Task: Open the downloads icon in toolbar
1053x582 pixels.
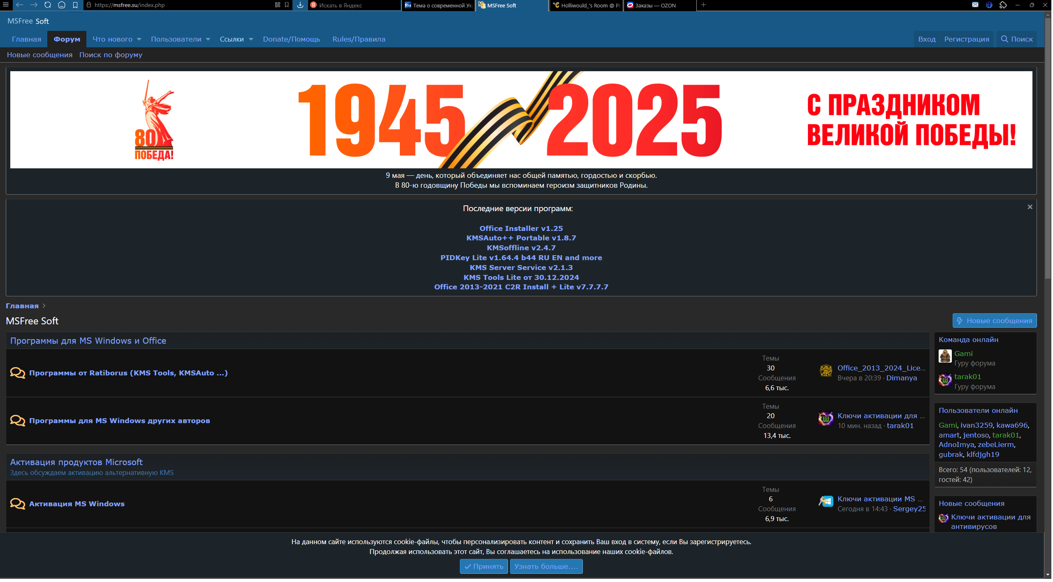Action: pos(300,5)
